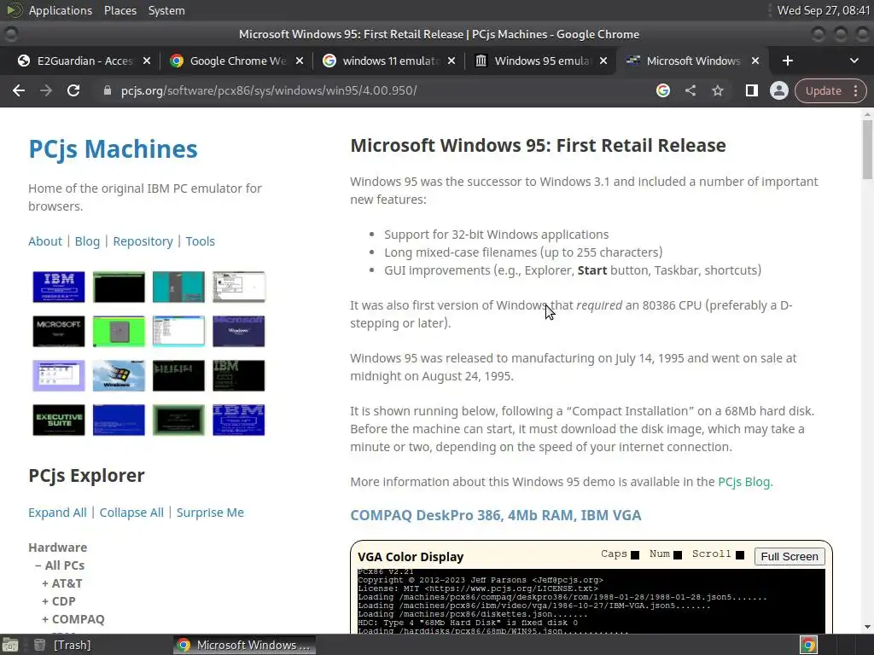Click the Chrome icon in system tray

click(808, 645)
